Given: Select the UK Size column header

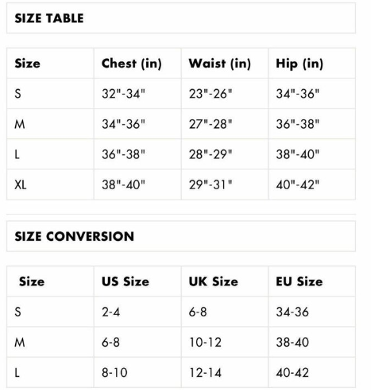Looking at the screenshot, I should tap(214, 281).
